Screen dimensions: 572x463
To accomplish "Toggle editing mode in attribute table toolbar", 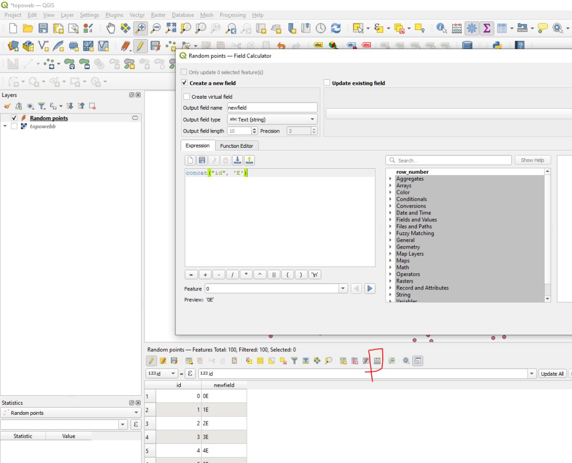I will [x=151, y=361].
